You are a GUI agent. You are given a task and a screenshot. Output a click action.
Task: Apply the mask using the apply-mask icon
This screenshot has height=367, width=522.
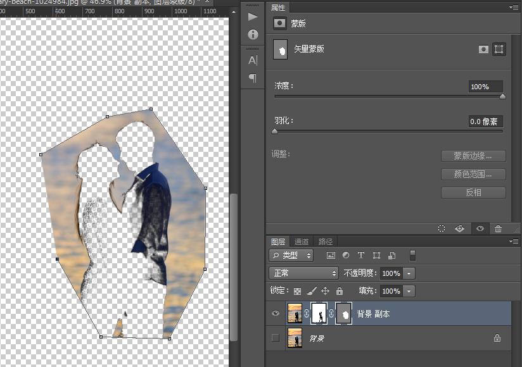[459, 228]
